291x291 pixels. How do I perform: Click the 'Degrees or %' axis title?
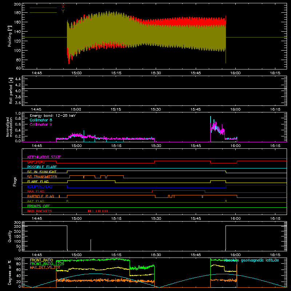click(10, 272)
